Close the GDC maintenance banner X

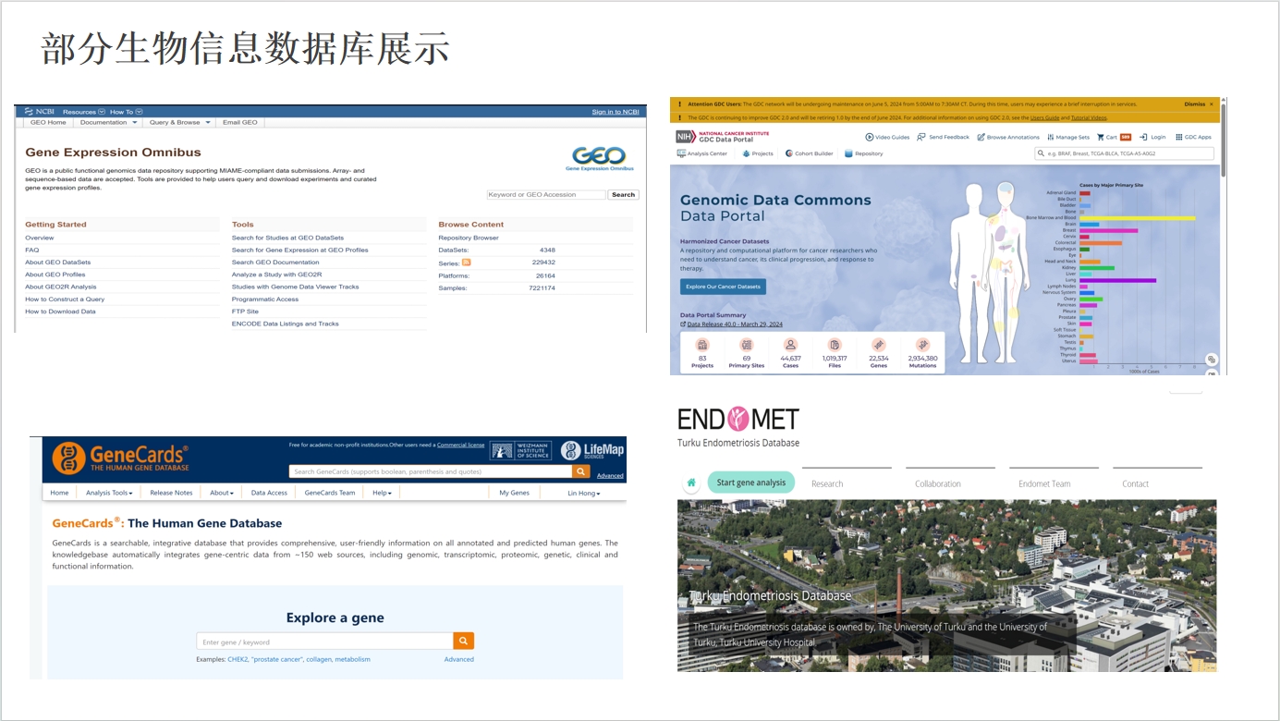pyautogui.click(x=1212, y=104)
